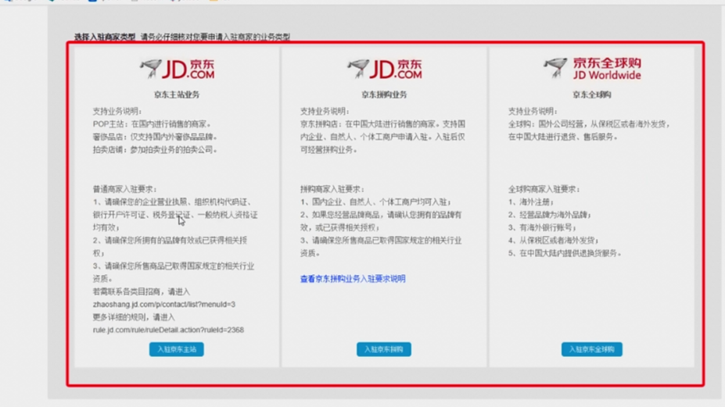Click the 入驻京东全球购 button
This screenshot has height=407, width=725.
click(592, 349)
